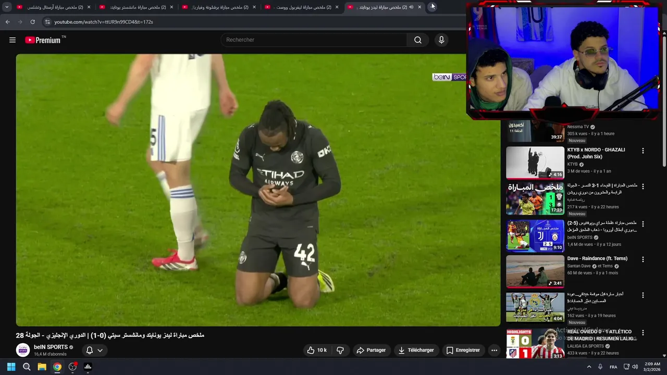Screen dimensions: 667x375
Task: Close the Arsenal vs Chelsea tab
Action: 89,7
